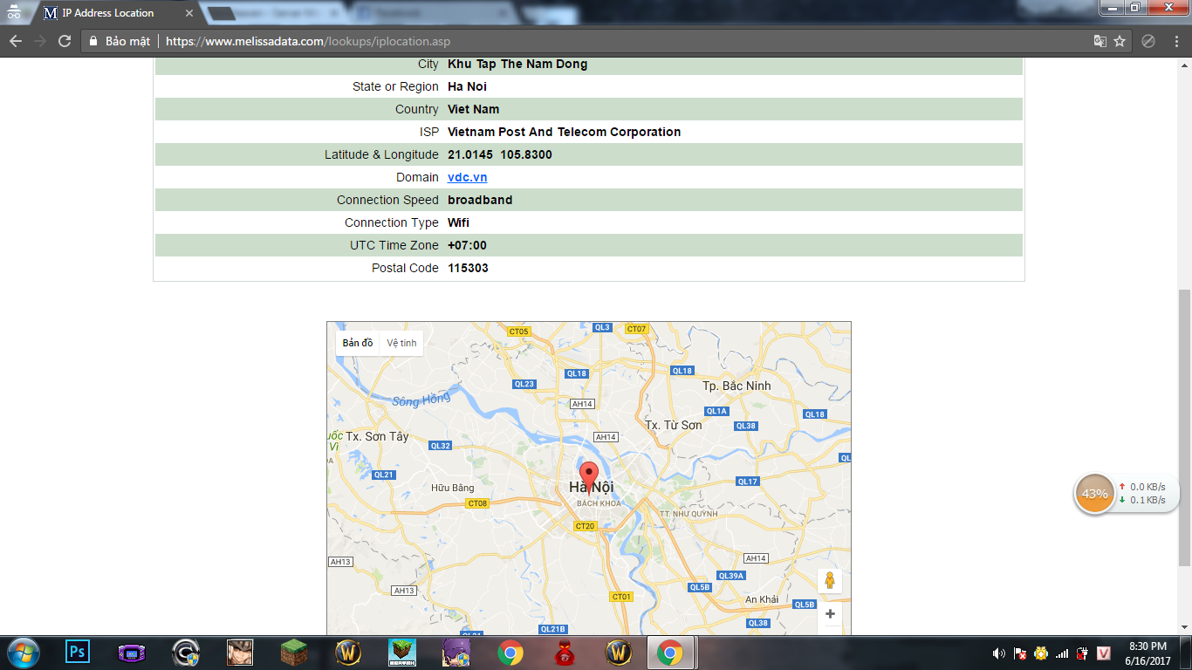This screenshot has width=1192, height=670.
Task: Open the Minecraft grass block icon
Action: [x=294, y=653]
